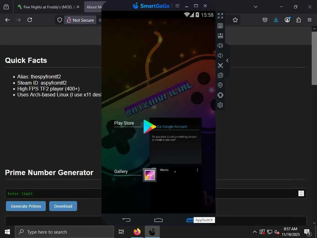Click the Download button on the page
This screenshot has height=238, width=317.
pos(63,206)
